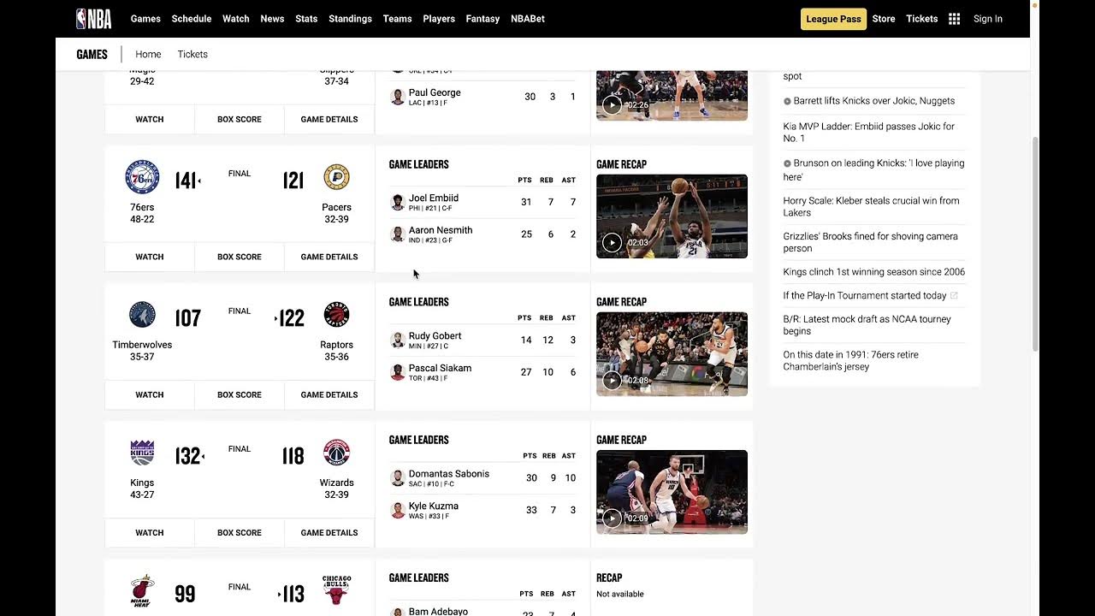
Task: Open the Games menu item
Action: [145, 19]
